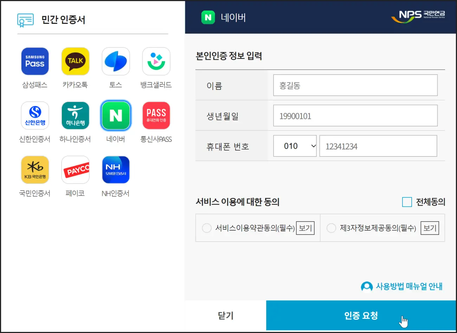
Task: Click the 카카오톡 label
Action: coord(75,85)
